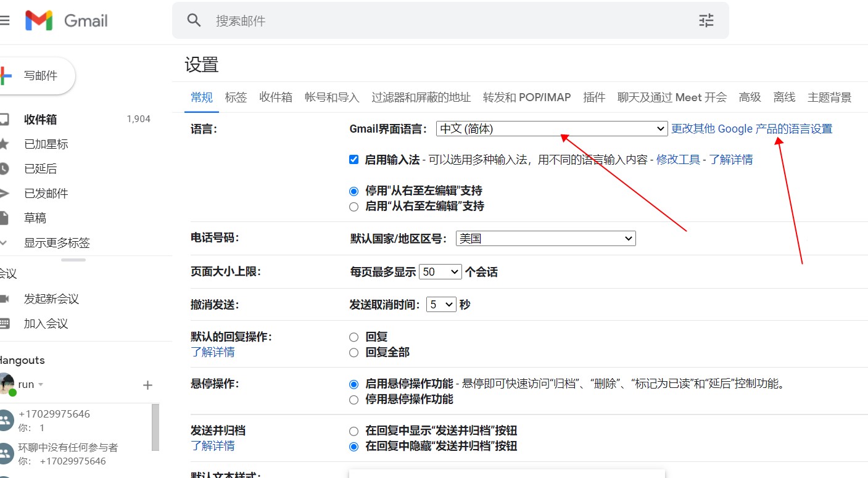Click the 写邮件 compose button
868x478 pixels.
pos(37,76)
